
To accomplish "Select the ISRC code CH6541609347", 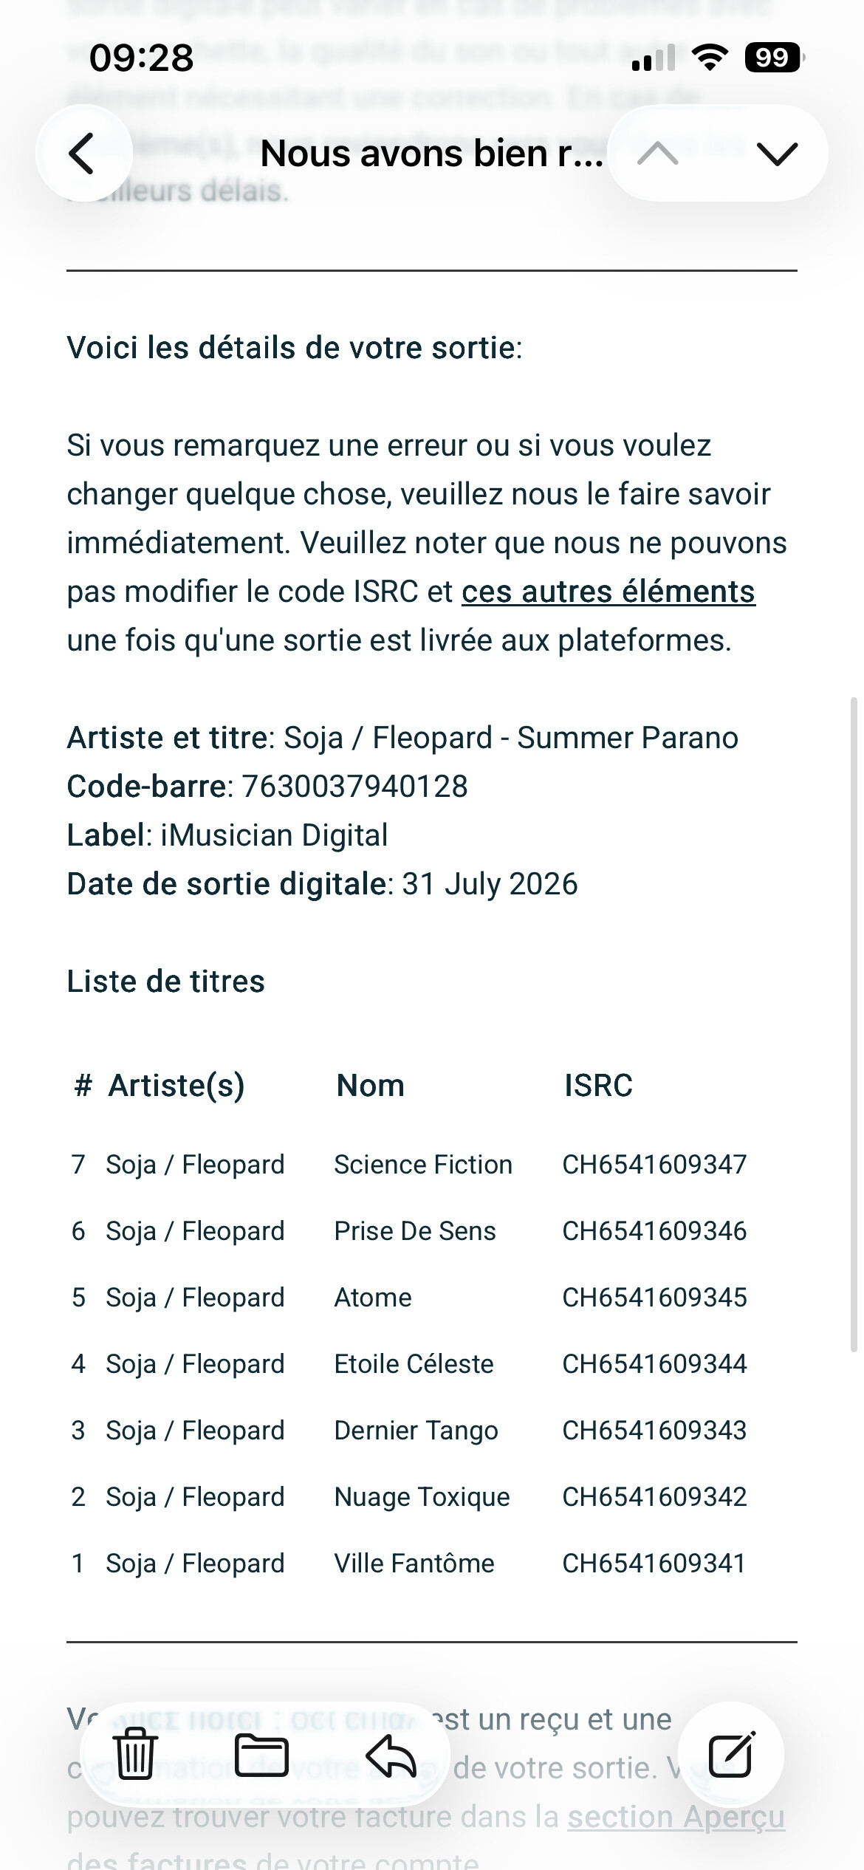I will tap(654, 1165).
